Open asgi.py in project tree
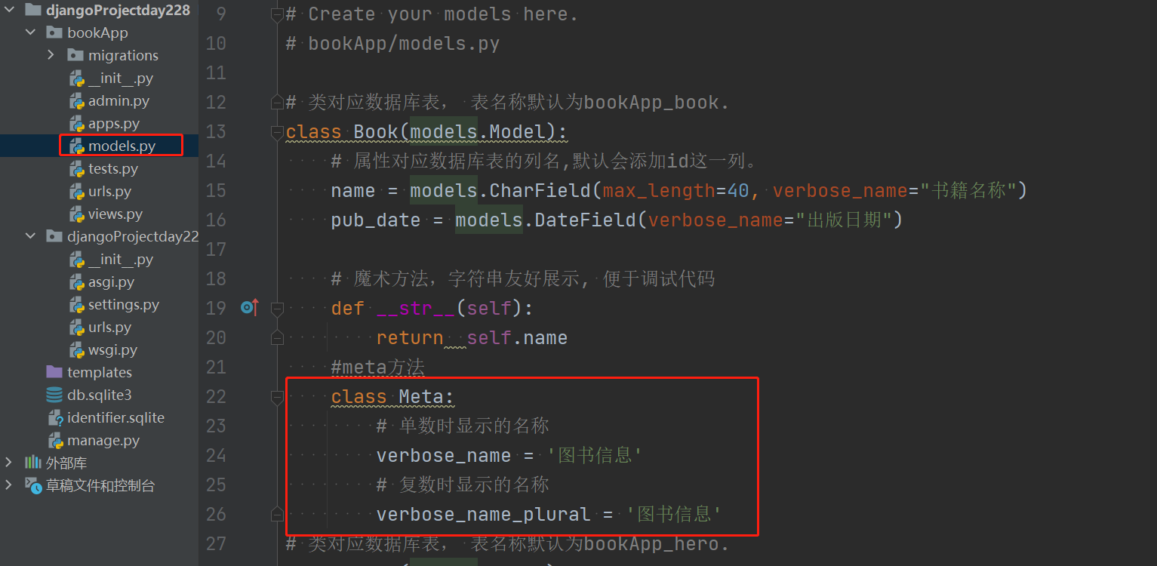 point(111,281)
